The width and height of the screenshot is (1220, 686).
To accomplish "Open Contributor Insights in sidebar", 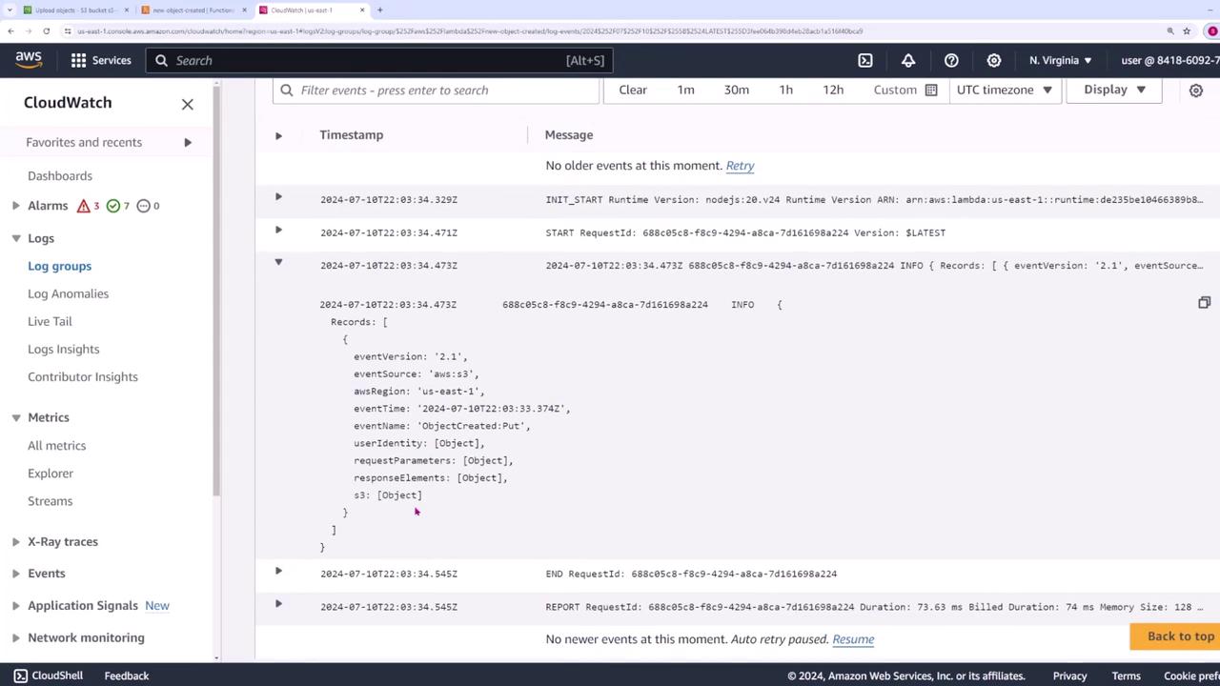I will pos(82,376).
